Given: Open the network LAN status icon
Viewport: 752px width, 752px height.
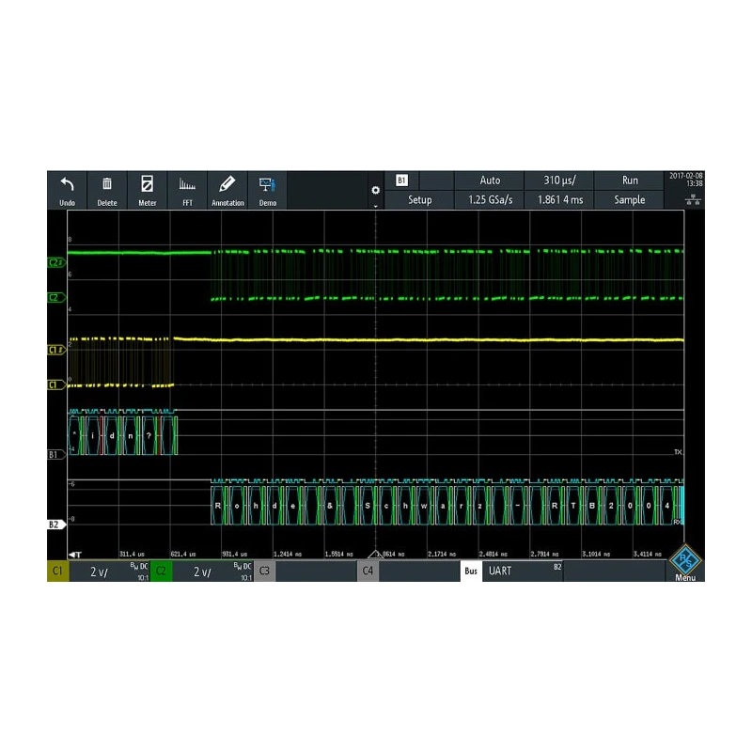Looking at the screenshot, I should [x=693, y=200].
